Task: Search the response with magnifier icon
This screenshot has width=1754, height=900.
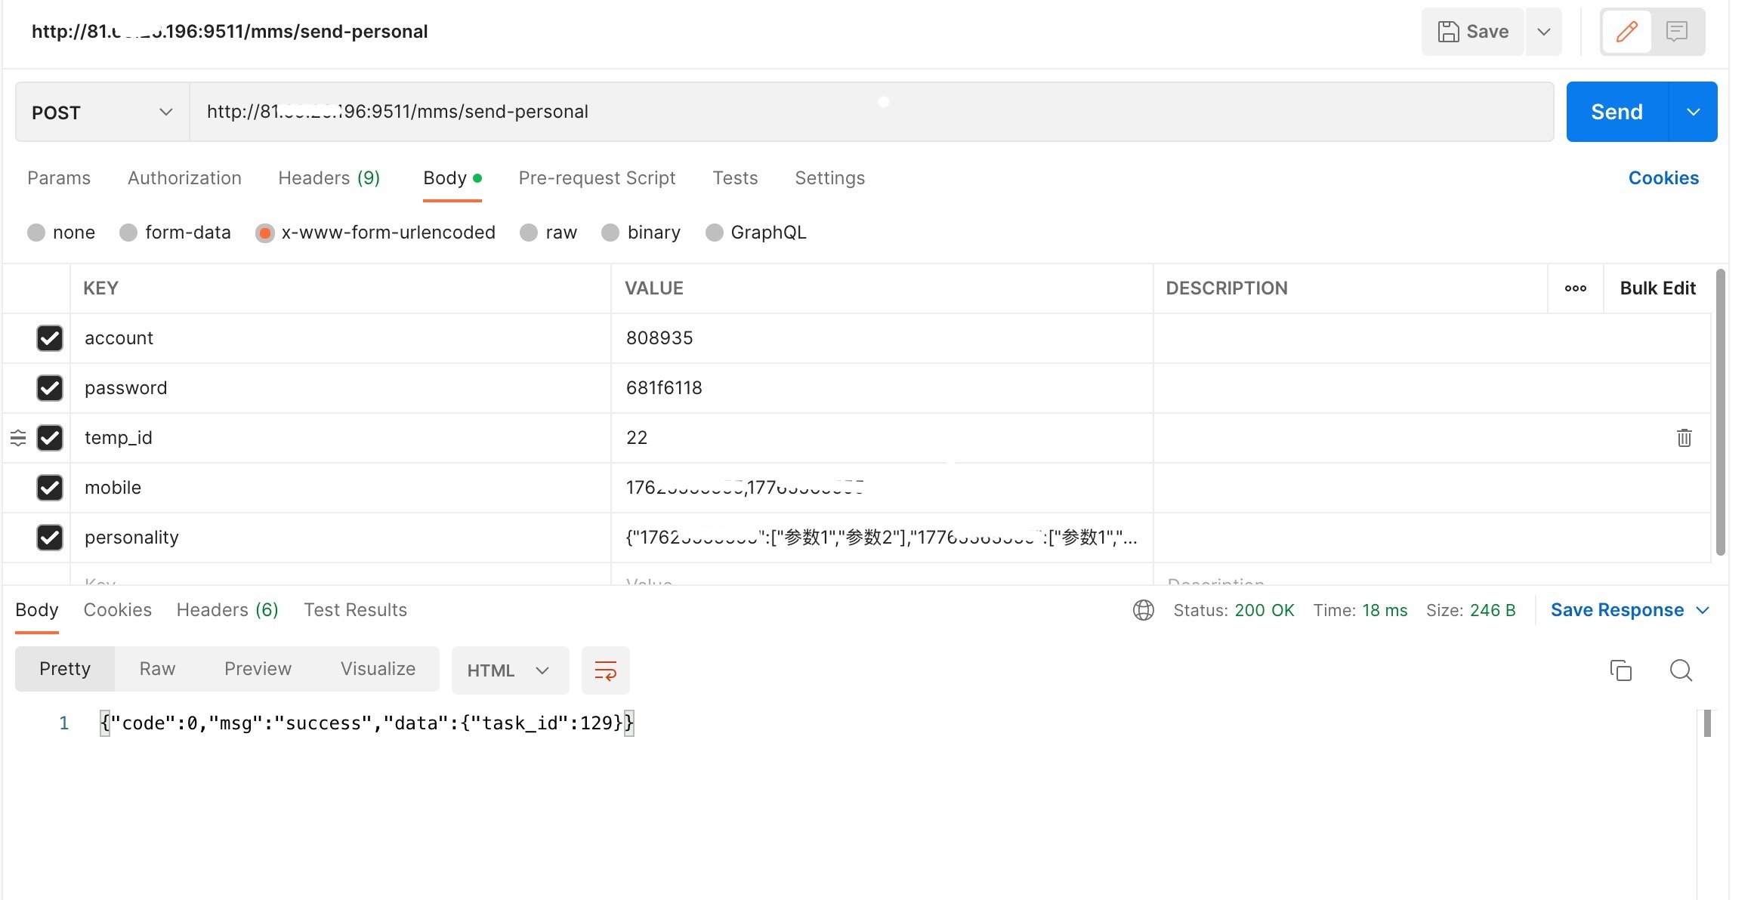Action: click(1681, 670)
